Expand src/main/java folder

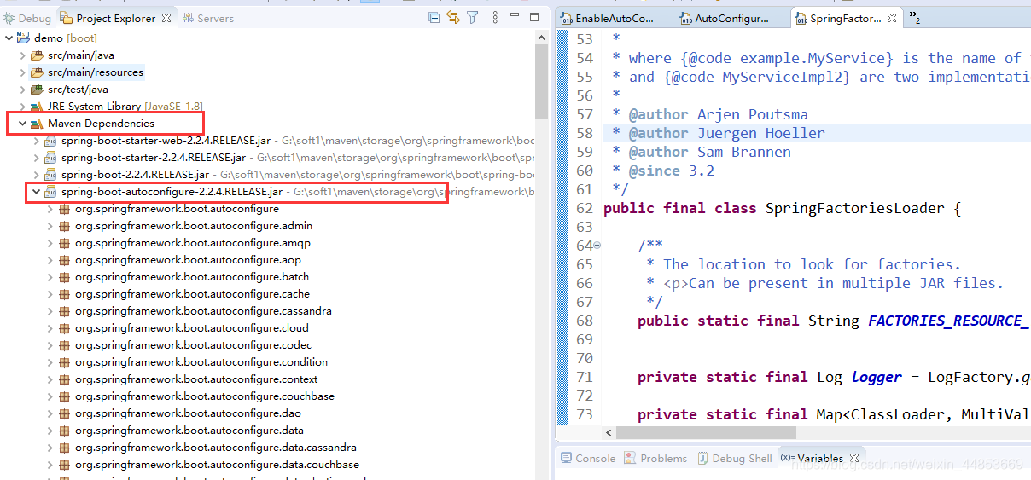pyautogui.click(x=22, y=55)
